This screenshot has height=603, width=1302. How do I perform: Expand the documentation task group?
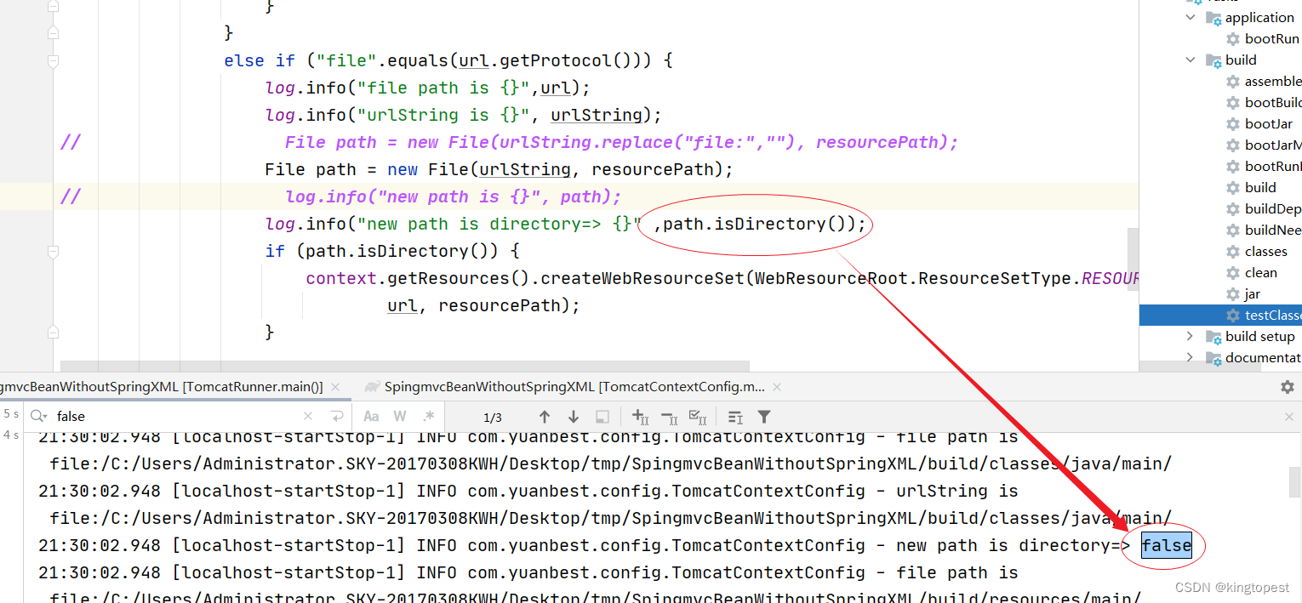(1190, 357)
